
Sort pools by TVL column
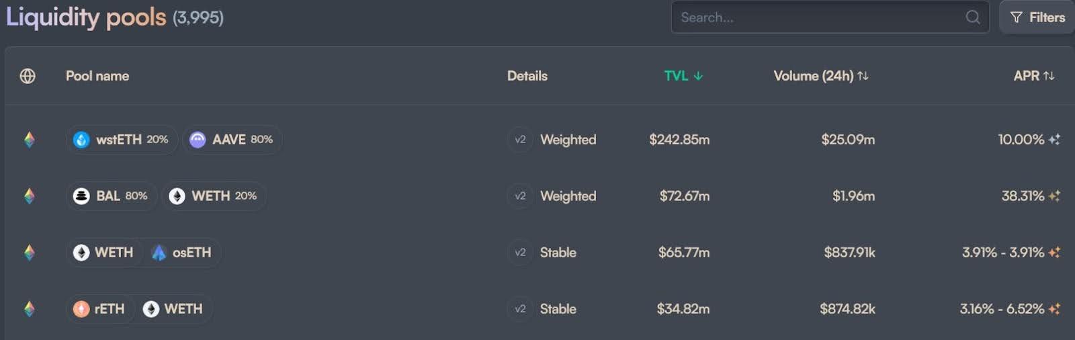(x=683, y=76)
